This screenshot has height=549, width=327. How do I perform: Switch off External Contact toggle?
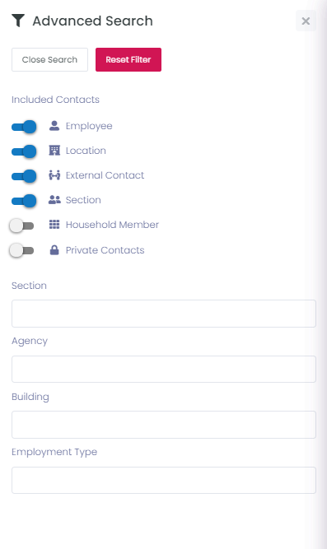click(24, 176)
